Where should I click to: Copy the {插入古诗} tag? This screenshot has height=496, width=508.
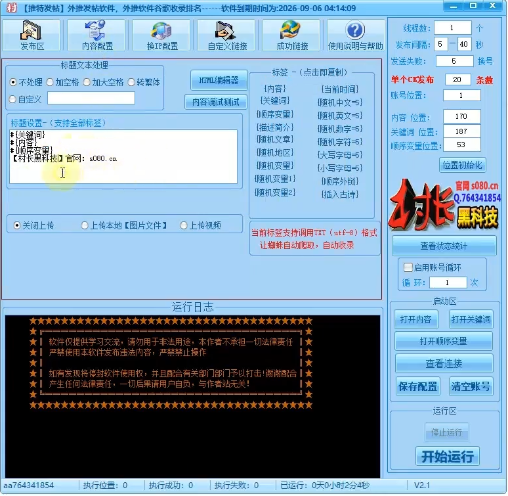point(340,194)
